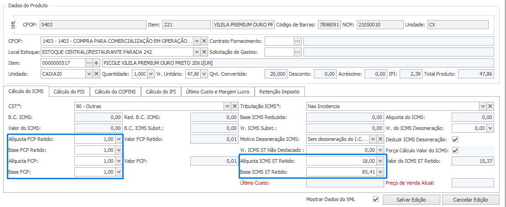Viewport: 506px width, 207px height.
Task: Open Motivo Desoneração ICMS dropdown
Action: coord(372,139)
